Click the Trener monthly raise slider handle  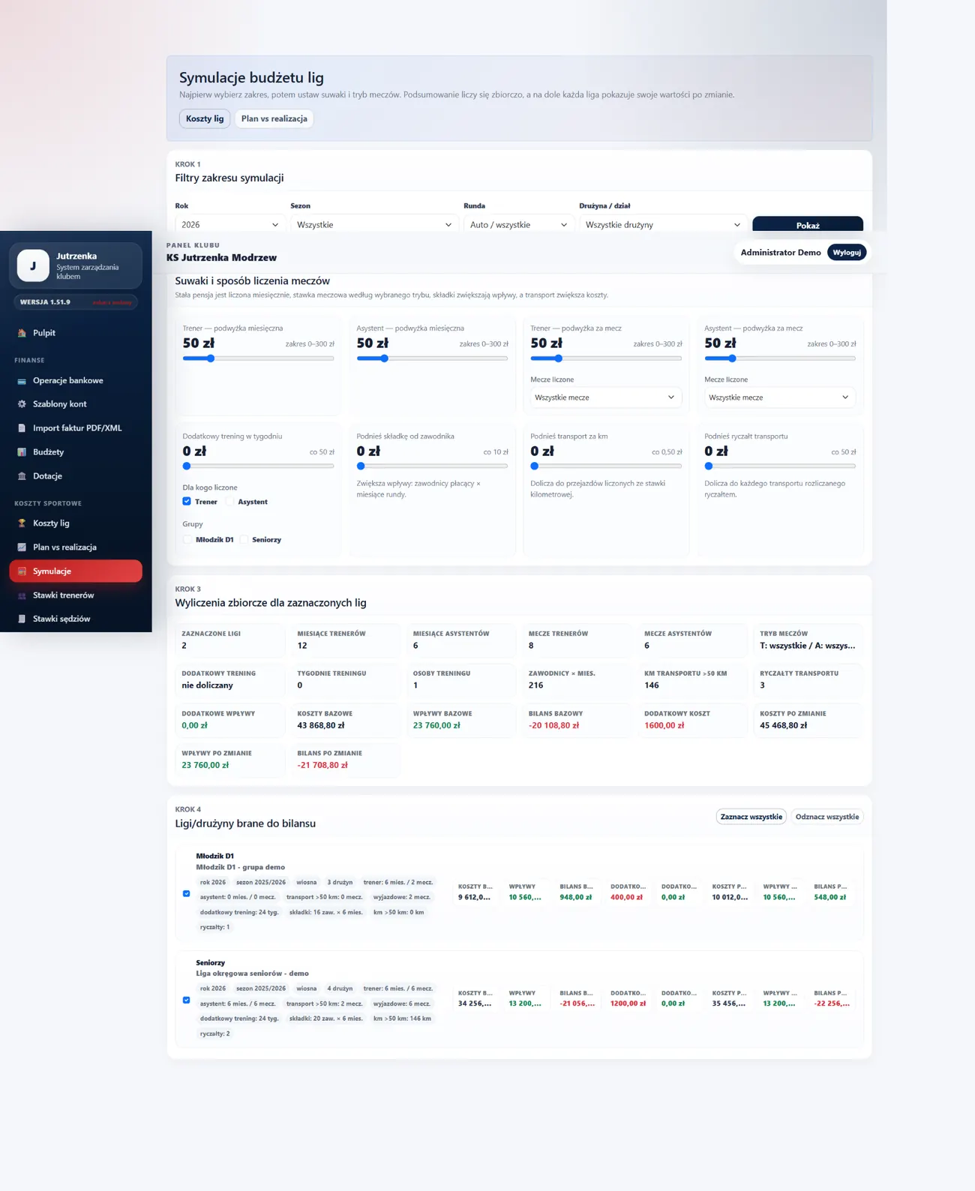[x=211, y=358]
